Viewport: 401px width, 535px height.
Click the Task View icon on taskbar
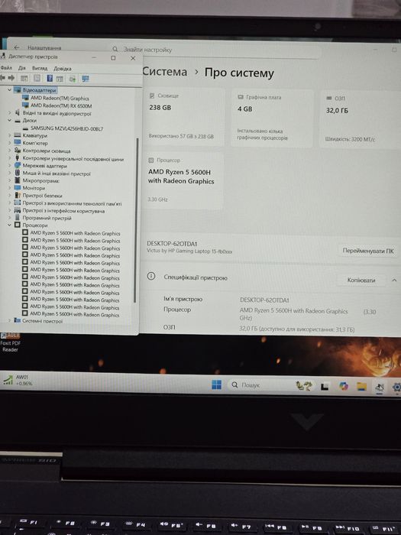pos(325,386)
